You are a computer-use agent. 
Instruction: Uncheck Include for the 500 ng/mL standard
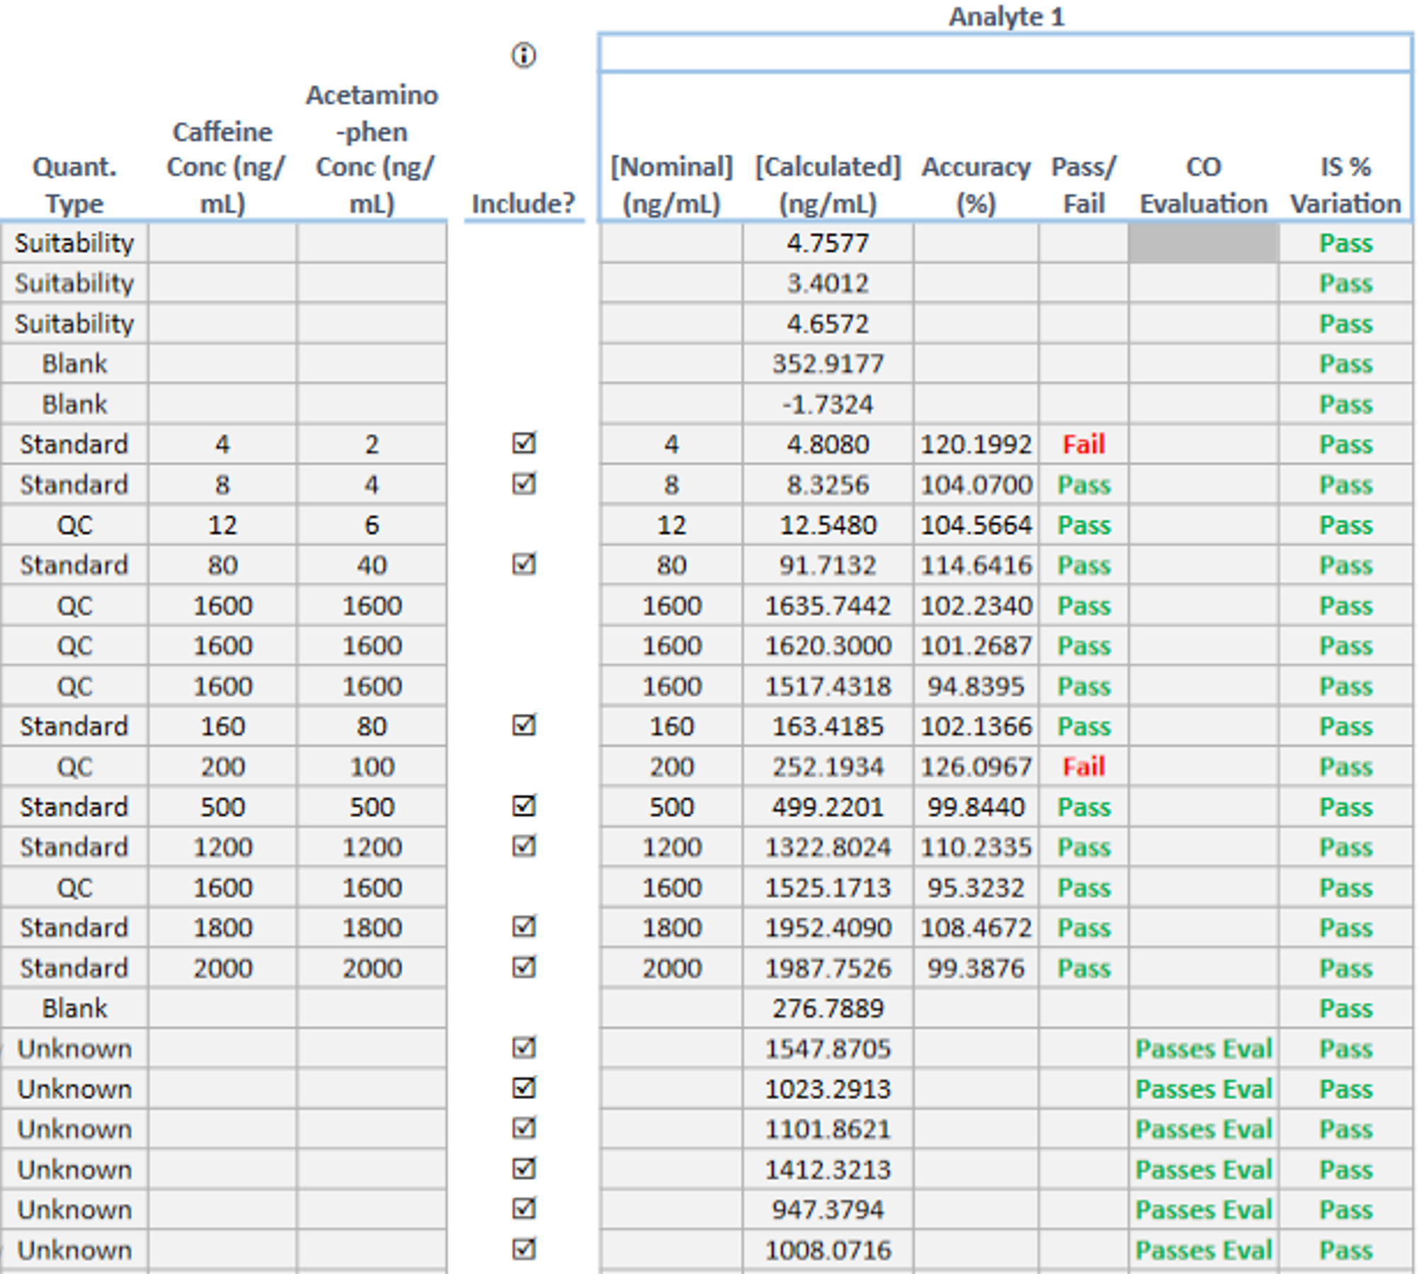pos(523,806)
